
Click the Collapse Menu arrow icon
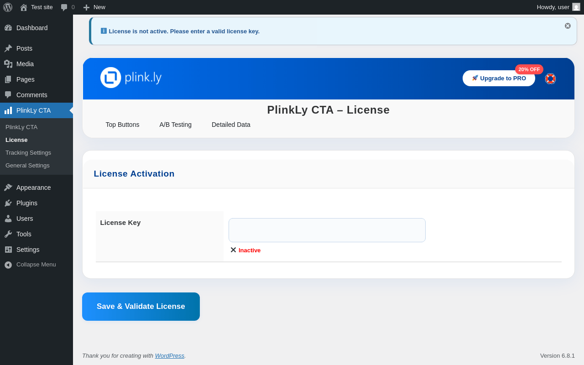(x=8, y=265)
